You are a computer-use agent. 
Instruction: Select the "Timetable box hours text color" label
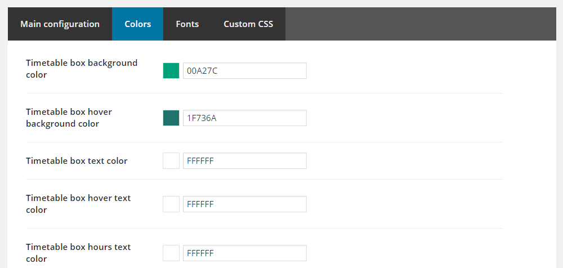tap(78, 253)
